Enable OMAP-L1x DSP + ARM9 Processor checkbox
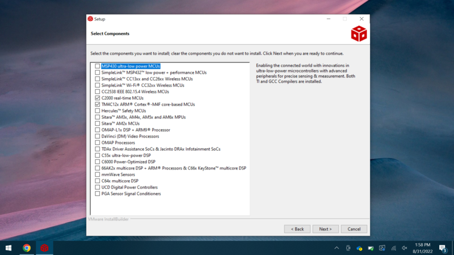This screenshot has height=255, width=454. point(97,130)
